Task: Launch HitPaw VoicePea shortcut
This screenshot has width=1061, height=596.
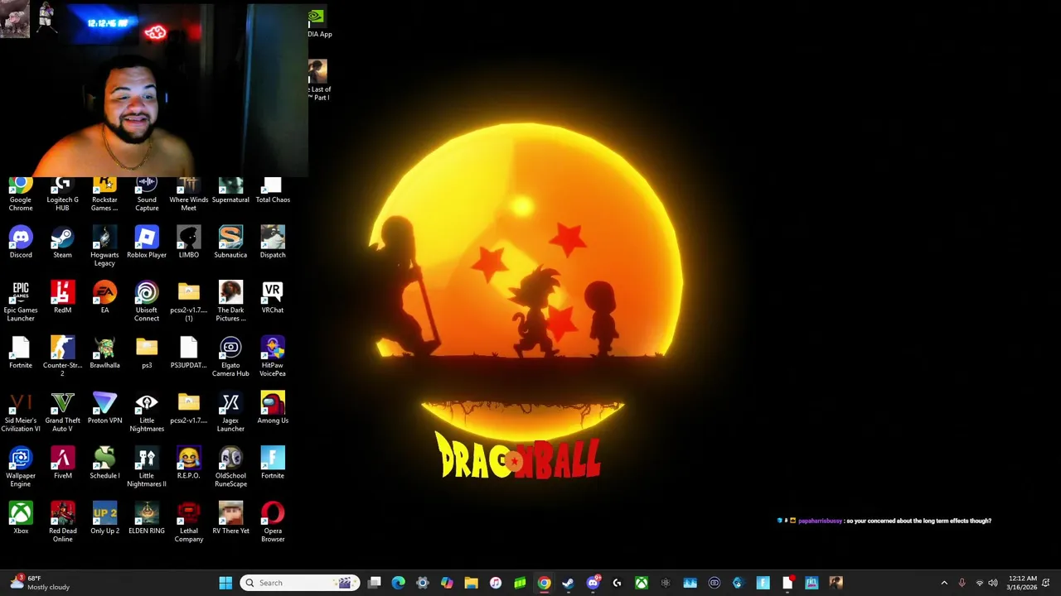Action: point(273,357)
